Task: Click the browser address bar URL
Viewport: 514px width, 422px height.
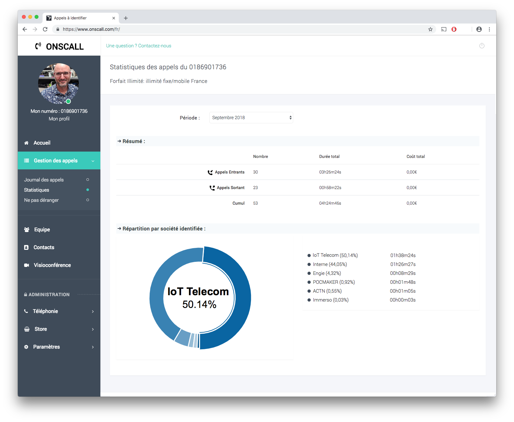Action: tap(91, 29)
